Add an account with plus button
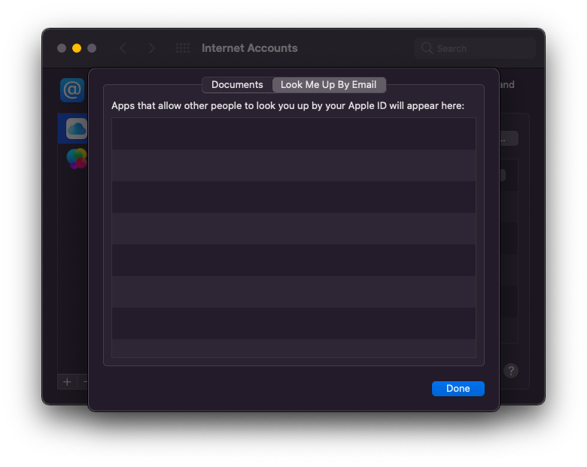Viewport: 587px width, 467px height. coord(67,382)
